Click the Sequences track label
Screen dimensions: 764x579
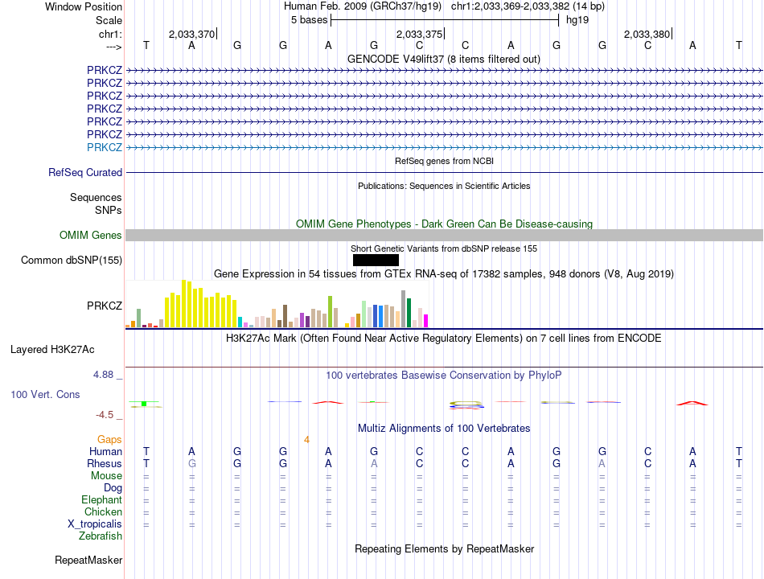click(x=96, y=197)
